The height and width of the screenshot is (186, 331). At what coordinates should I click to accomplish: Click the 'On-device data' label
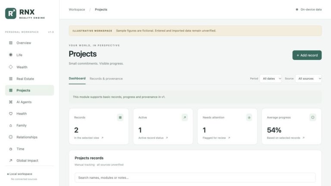pyautogui.click(x=311, y=9)
